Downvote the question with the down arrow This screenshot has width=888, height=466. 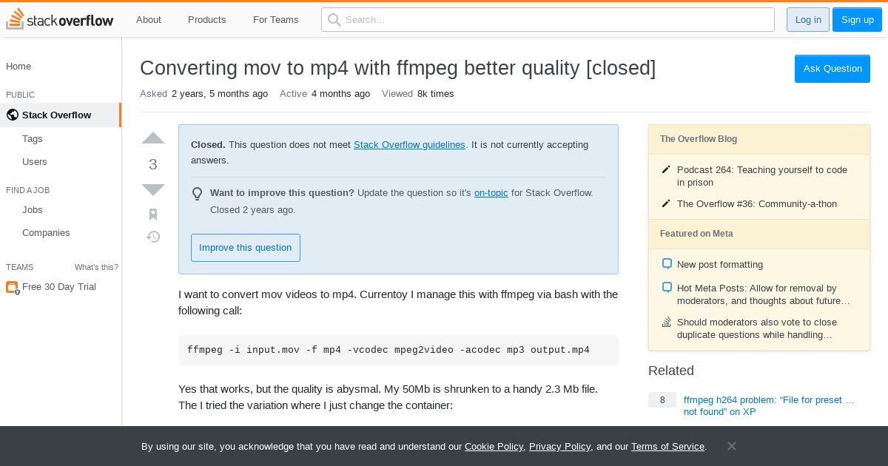pyautogui.click(x=153, y=189)
